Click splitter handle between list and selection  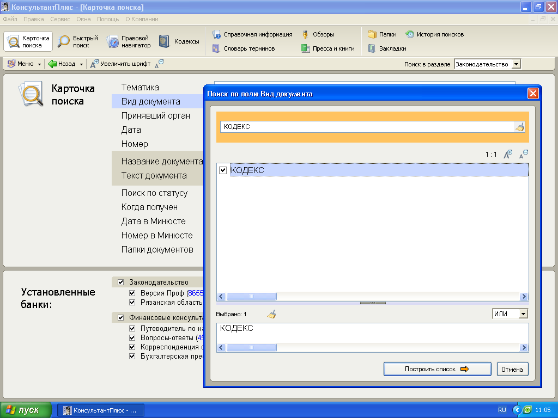373,303
